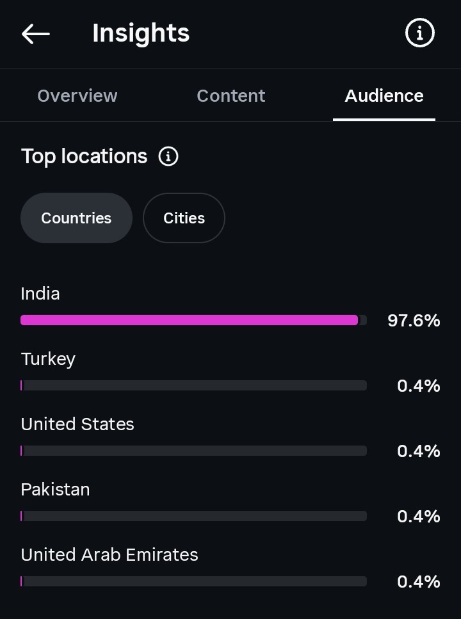Viewport: 461px width, 619px height.
Task: Open the Insights info icon
Action: pos(419,33)
